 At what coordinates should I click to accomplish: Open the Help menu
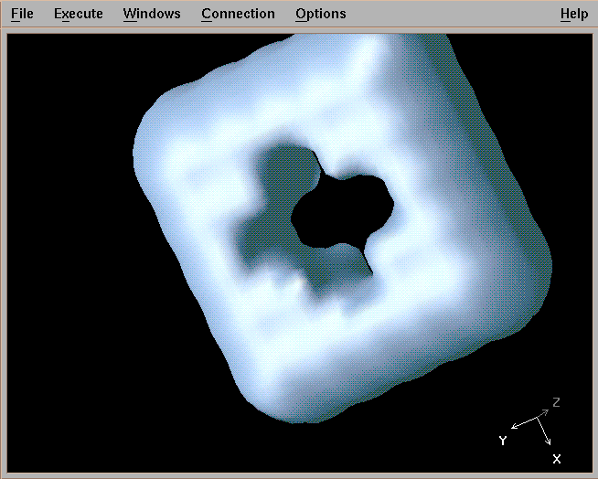coord(574,14)
